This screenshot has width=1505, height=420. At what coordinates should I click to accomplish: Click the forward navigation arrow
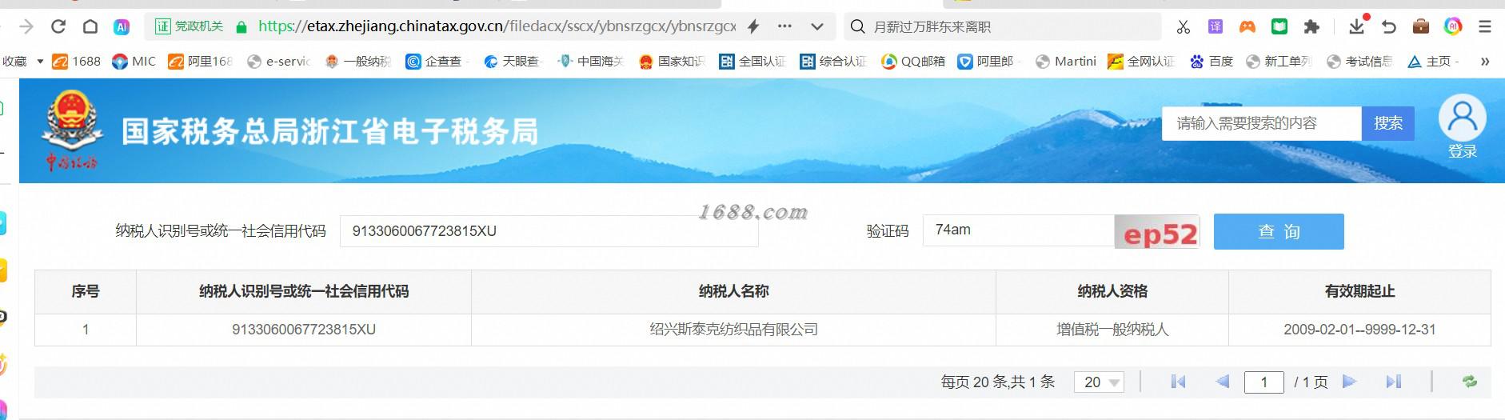coord(26,26)
